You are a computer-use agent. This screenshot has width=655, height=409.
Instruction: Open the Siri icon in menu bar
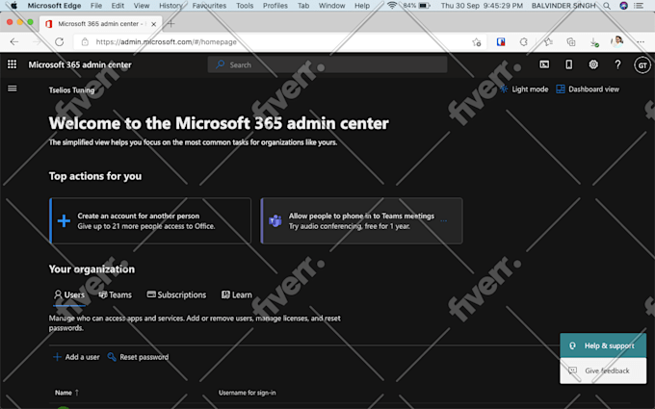(623, 6)
